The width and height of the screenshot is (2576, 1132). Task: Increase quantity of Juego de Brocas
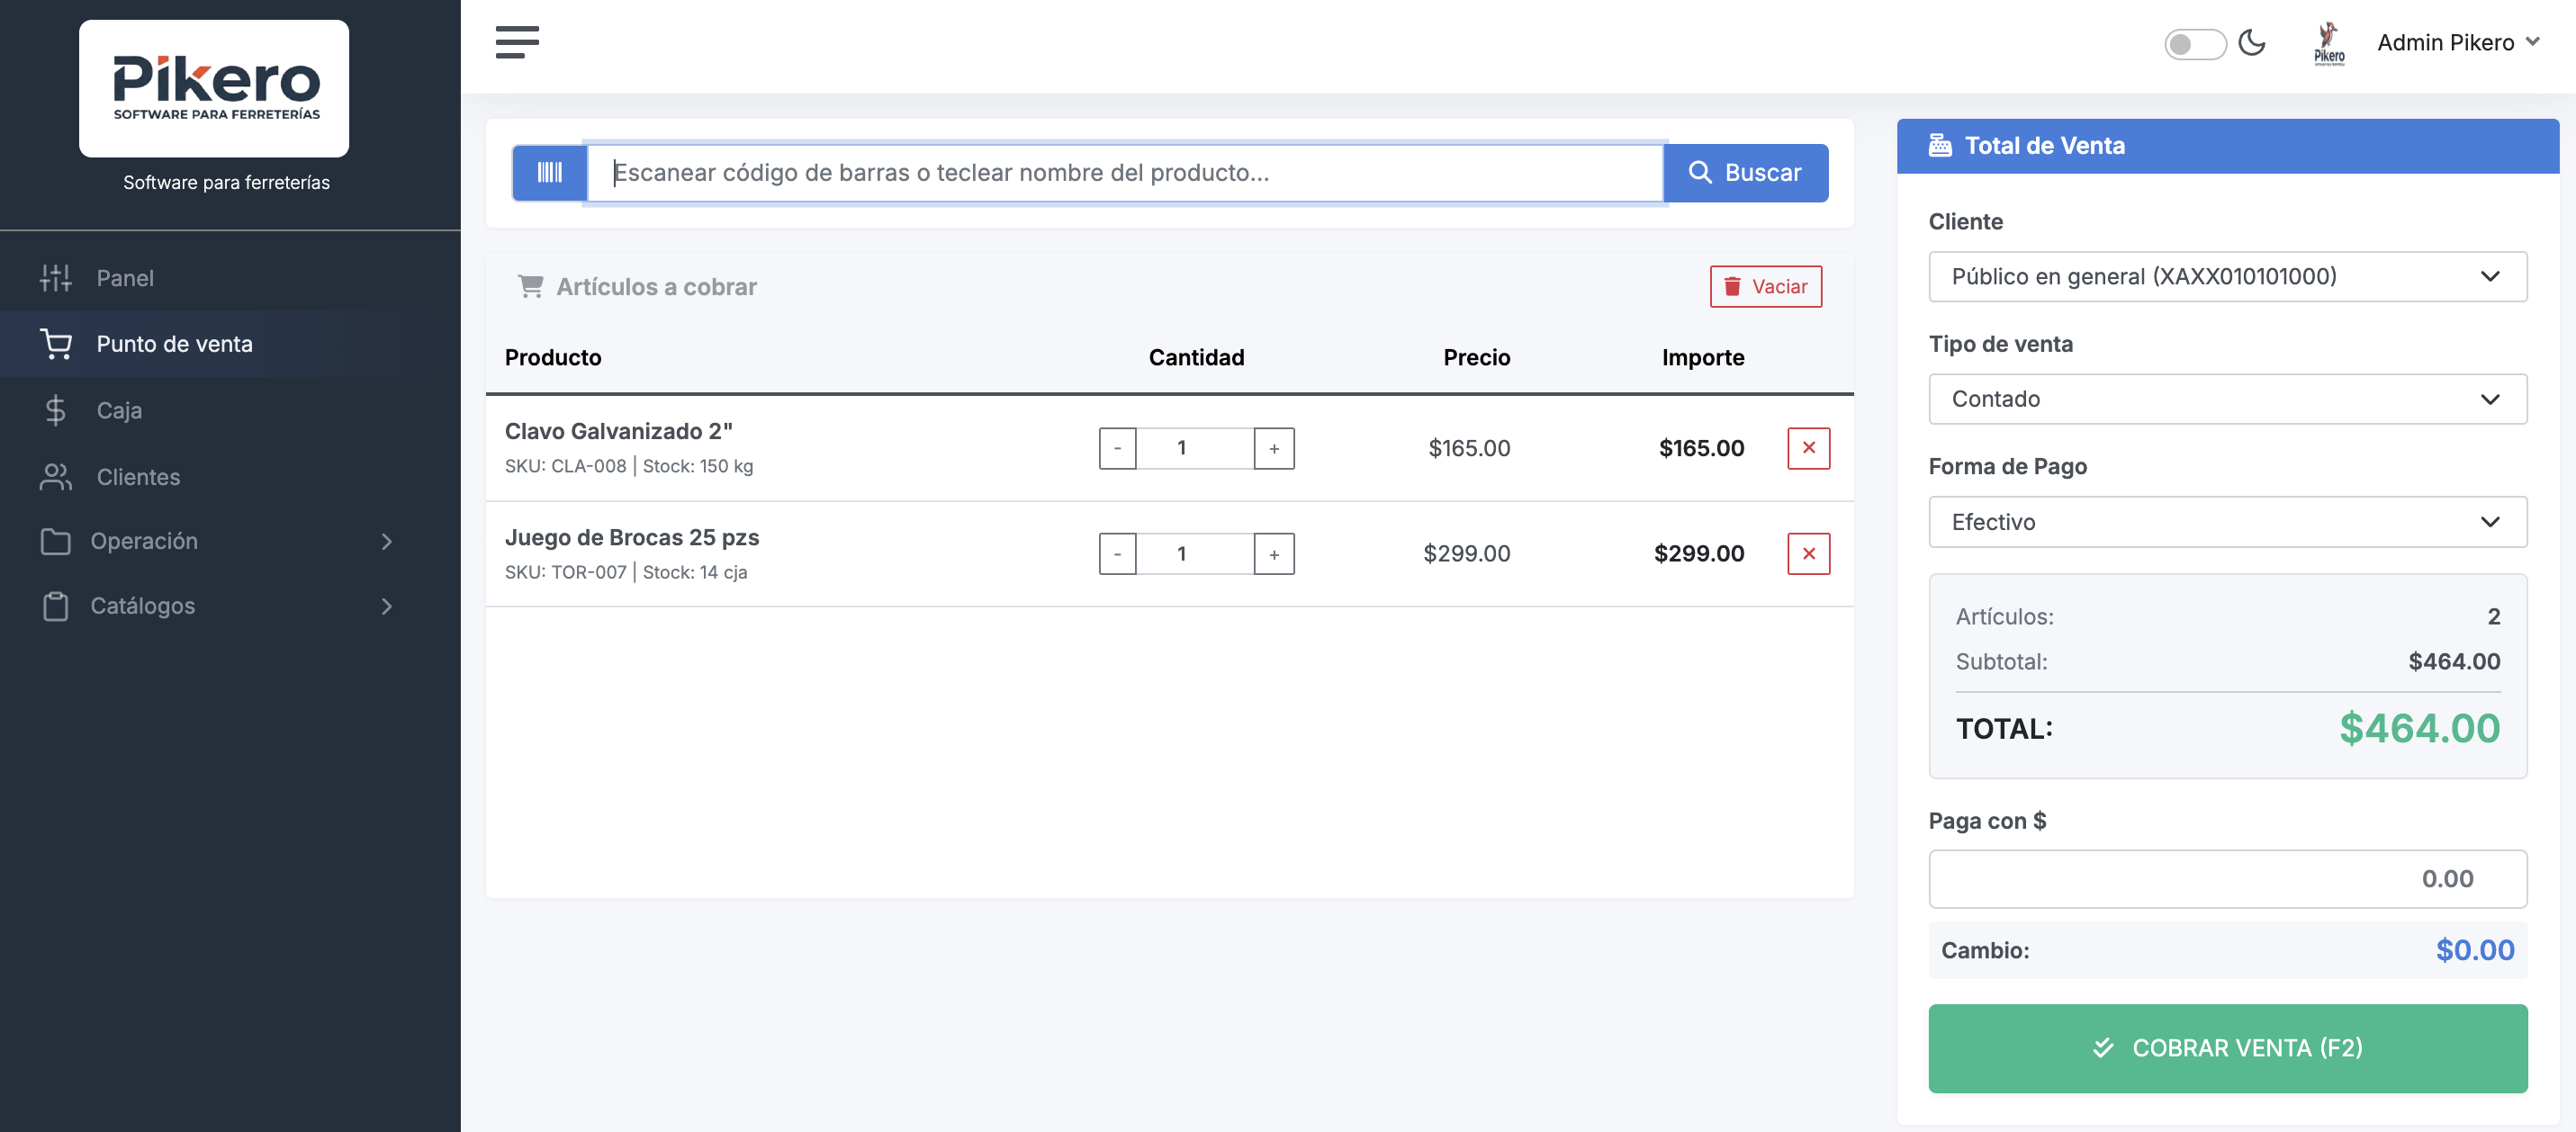[1274, 554]
